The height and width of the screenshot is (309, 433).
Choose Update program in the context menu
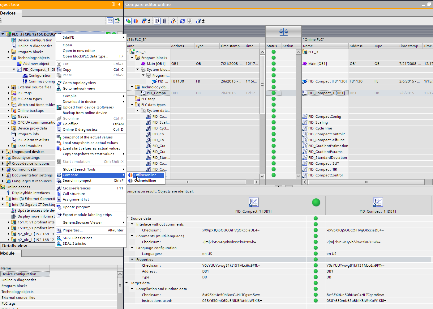coord(76,207)
